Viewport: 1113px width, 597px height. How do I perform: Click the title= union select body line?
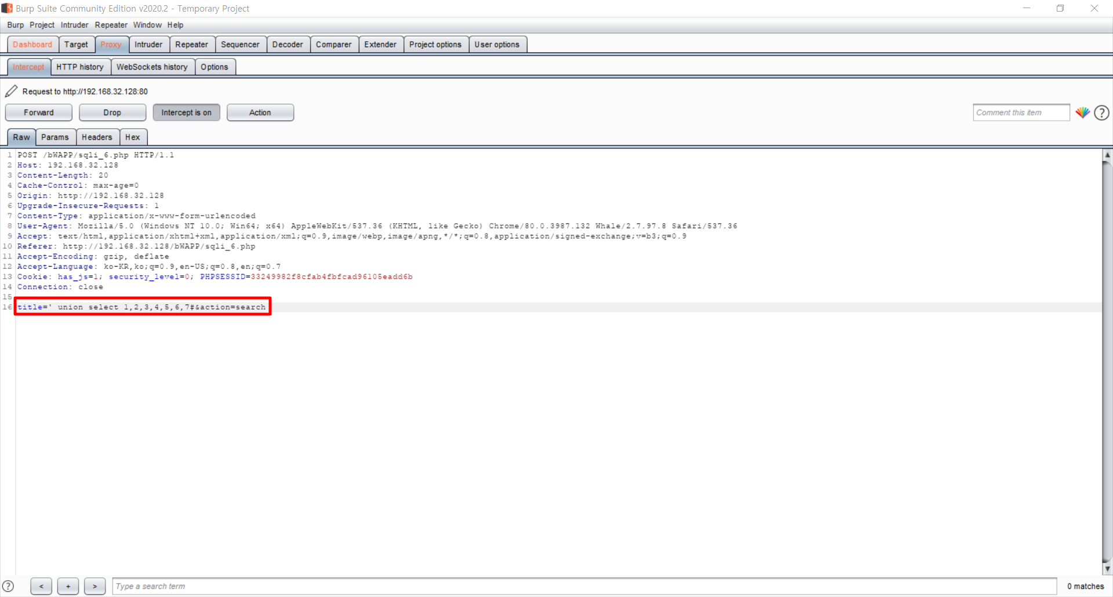click(x=141, y=307)
